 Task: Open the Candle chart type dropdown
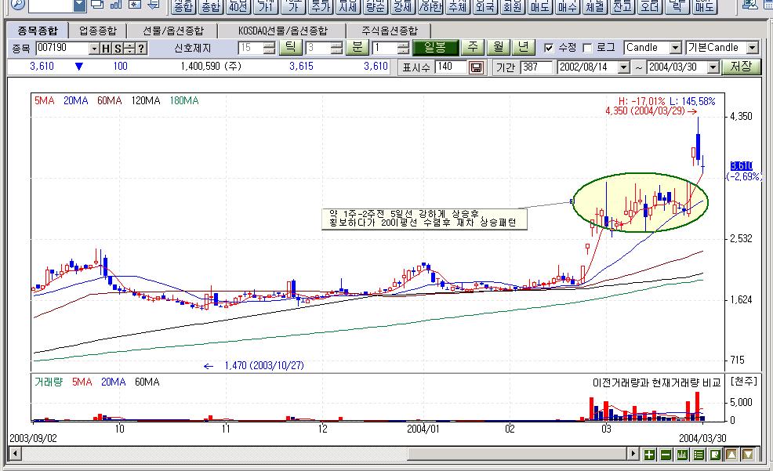coord(675,49)
